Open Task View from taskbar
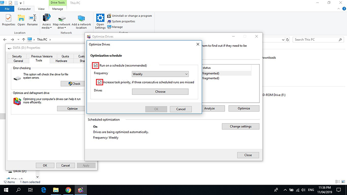Image resolution: width=347 pixels, height=195 pixels. [30, 190]
